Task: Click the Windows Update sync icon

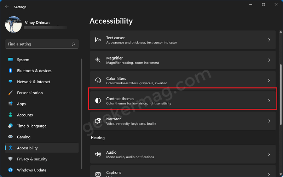Action: [11, 170]
